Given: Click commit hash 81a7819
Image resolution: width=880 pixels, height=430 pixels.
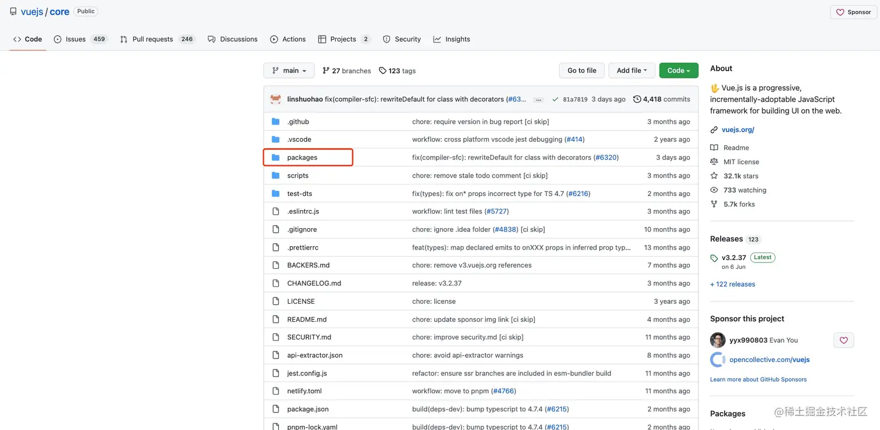Looking at the screenshot, I should pyautogui.click(x=575, y=99).
